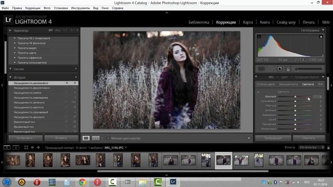333x187 pixels.
Task: Open the Коррекции menu in the menu bar
Action: pyautogui.click(x=33, y=8)
